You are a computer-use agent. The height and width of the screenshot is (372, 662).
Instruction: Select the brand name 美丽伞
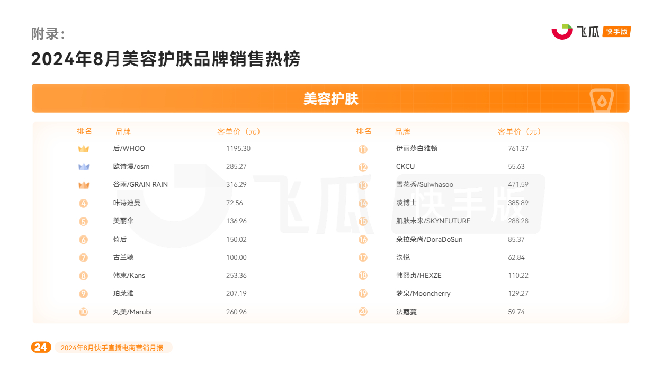[x=123, y=221]
